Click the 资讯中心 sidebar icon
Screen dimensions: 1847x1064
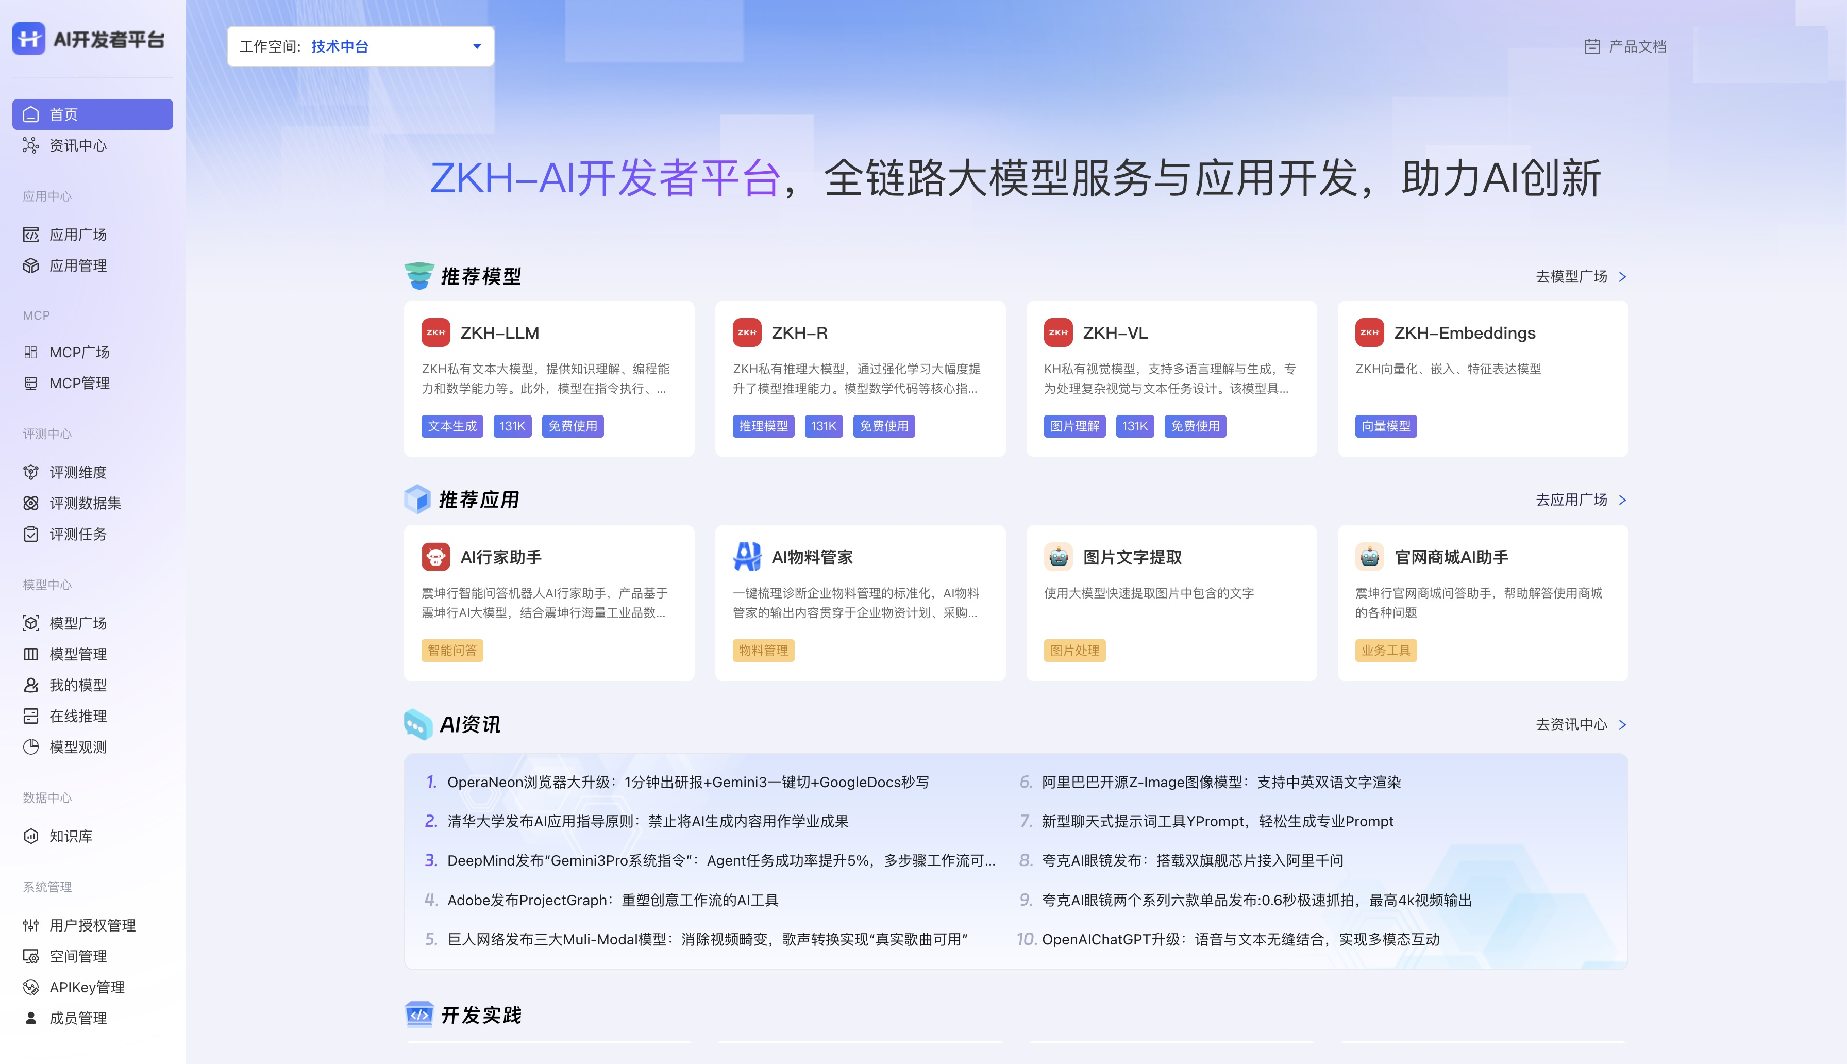[x=31, y=145]
